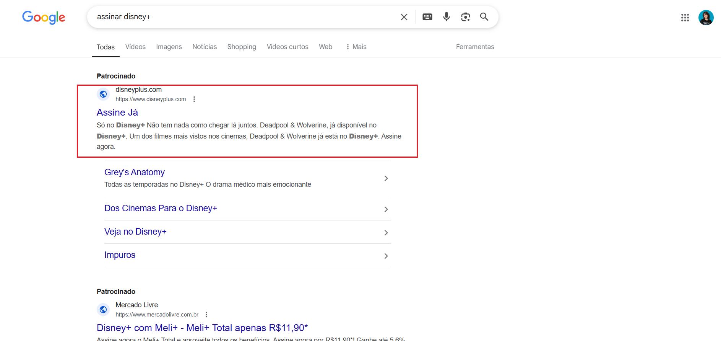Click first 'Patrocinado' label above disneyplus.com
This screenshot has width=721, height=341.
pos(116,76)
